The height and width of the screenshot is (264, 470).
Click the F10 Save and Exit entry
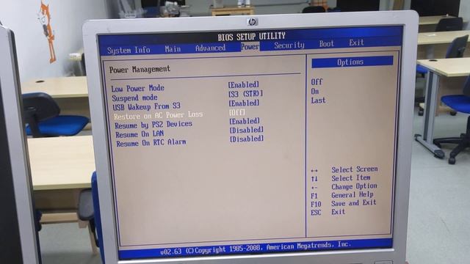[x=343, y=204]
